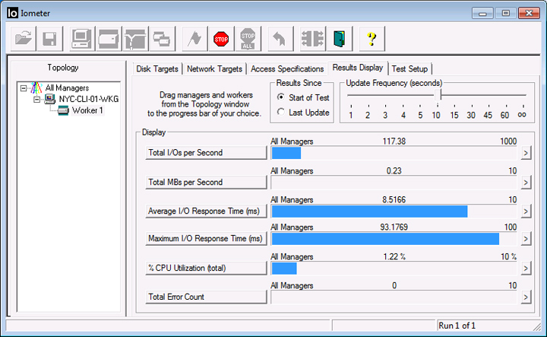The width and height of the screenshot is (547, 337).
Task: Click the % CPU Utilization (total) button
Action: click(206, 268)
